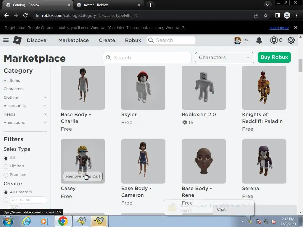Focus the Marketplace search field

[147, 58]
